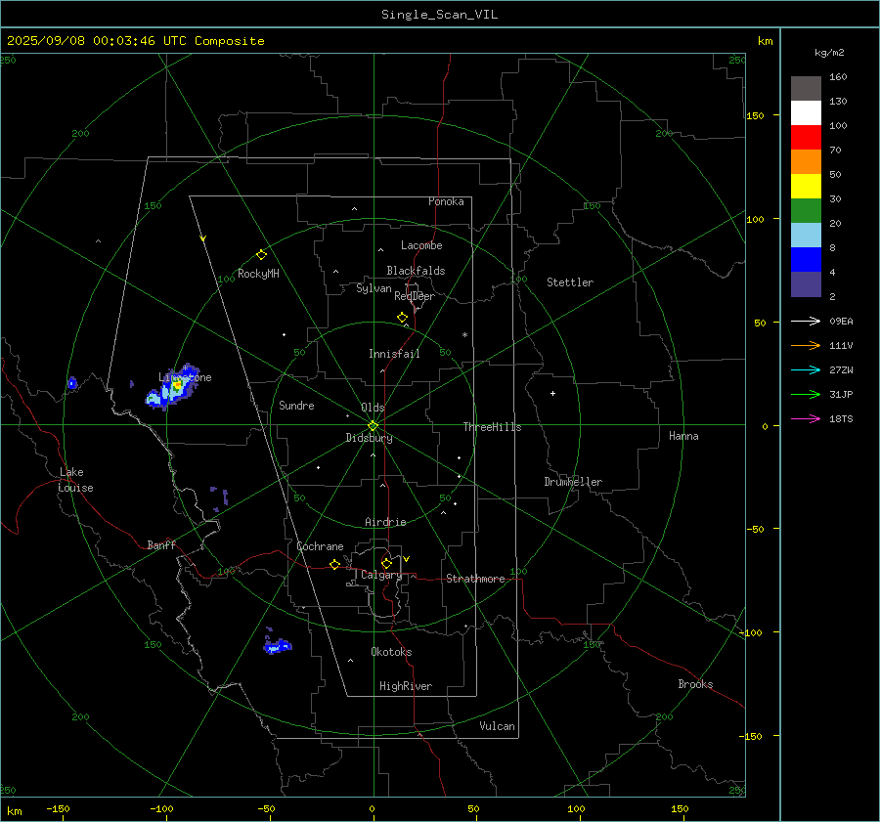Click the Cochrane label

[320, 546]
